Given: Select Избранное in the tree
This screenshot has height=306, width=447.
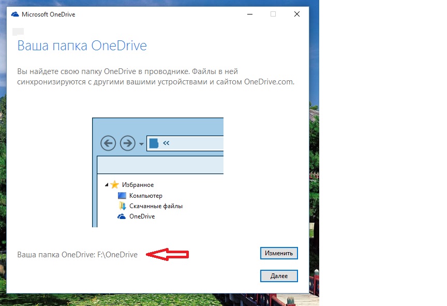Looking at the screenshot, I should click(x=138, y=185).
